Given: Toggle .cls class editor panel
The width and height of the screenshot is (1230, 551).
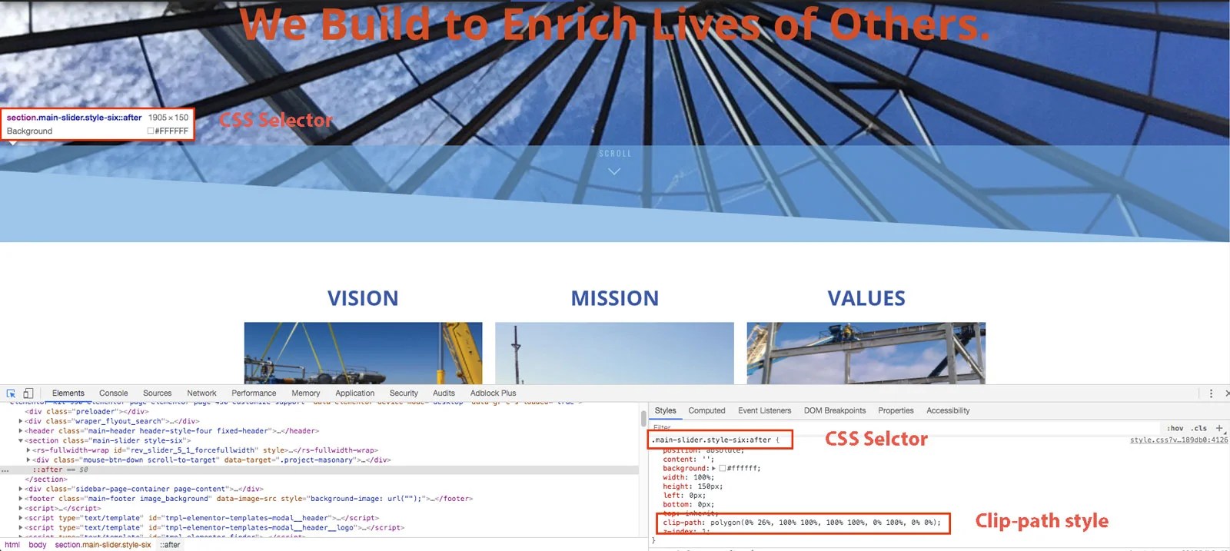Looking at the screenshot, I should 1199,428.
